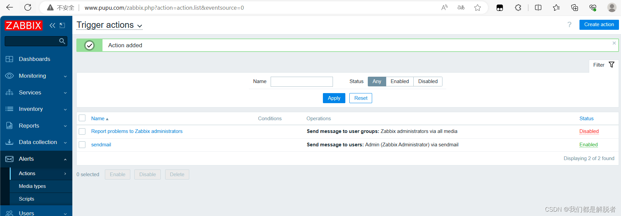Click the browser back arrow
621x216 pixels.
click(x=10, y=7)
